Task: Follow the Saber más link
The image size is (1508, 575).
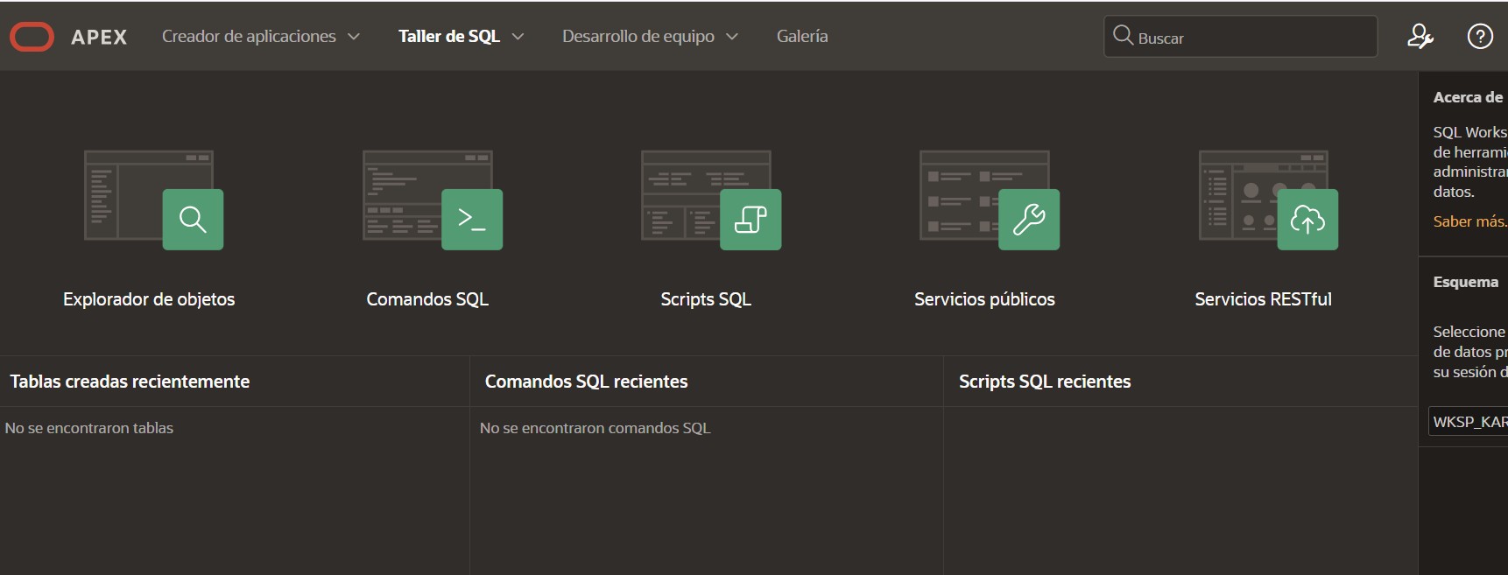Action: (1470, 221)
